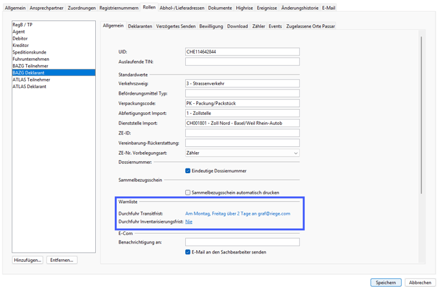This screenshot has height=288, width=437.
Task: Click the Speichern button
Action: (385, 283)
